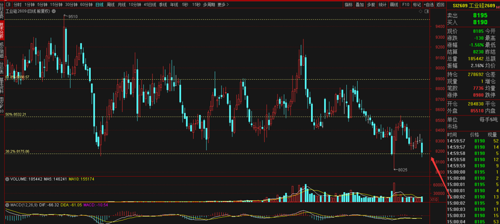The image size is (500, 224).
Task: Open the VOLUME indicator dropdown arrow
Action: pos(8,179)
